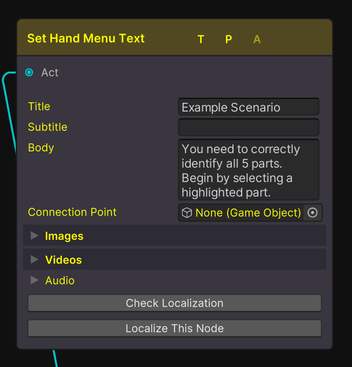Click the Act port label text
The width and height of the screenshot is (352, 367).
click(50, 72)
